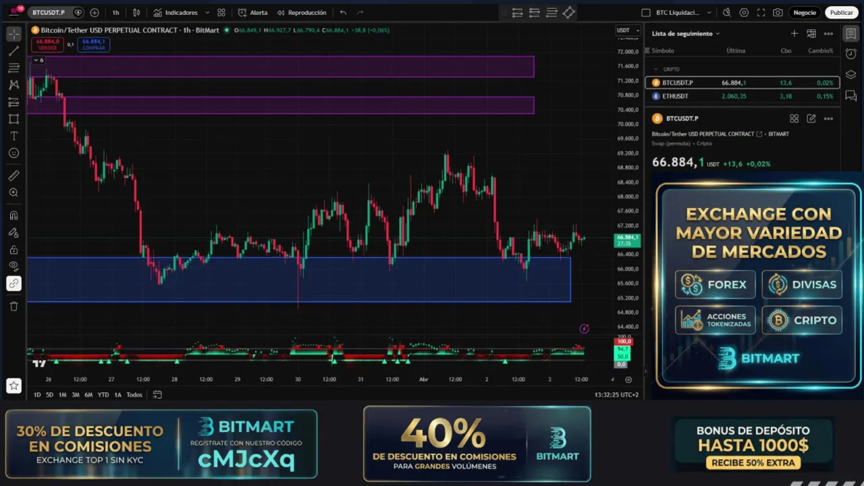Select the ruler measure tool

13,175
